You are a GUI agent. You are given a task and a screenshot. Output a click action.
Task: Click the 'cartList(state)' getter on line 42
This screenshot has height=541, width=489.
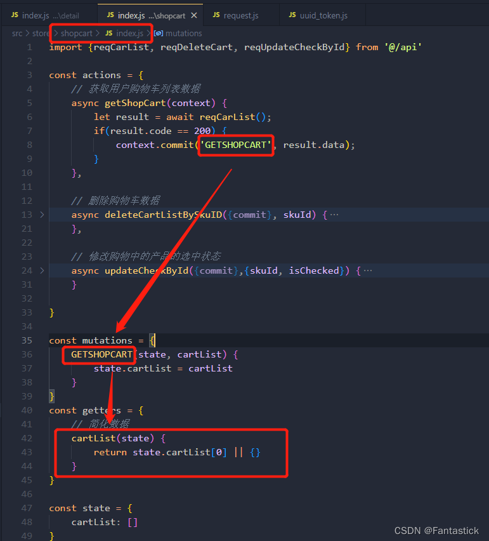(x=113, y=439)
